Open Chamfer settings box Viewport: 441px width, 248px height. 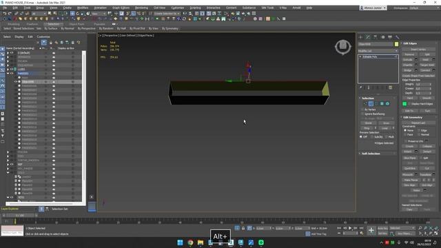(x=416, y=65)
